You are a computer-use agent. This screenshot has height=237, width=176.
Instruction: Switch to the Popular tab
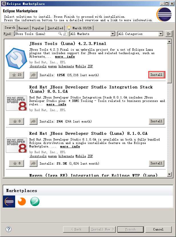pos(38,28)
